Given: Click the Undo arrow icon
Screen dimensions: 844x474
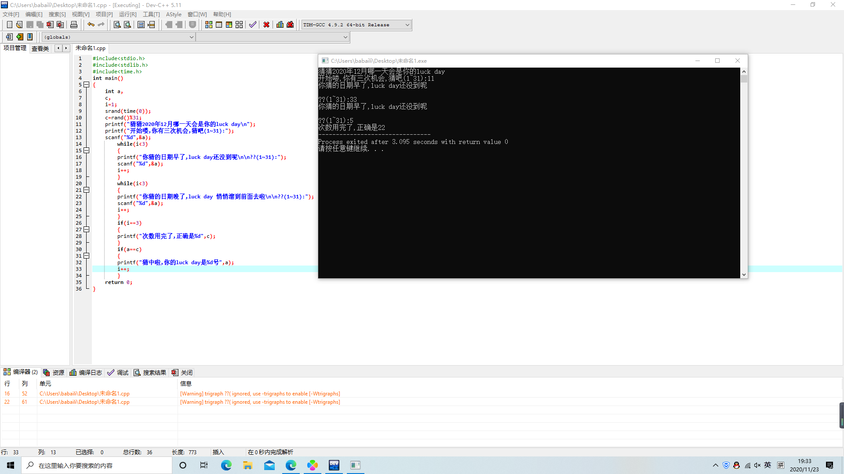Looking at the screenshot, I should [x=91, y=25].
